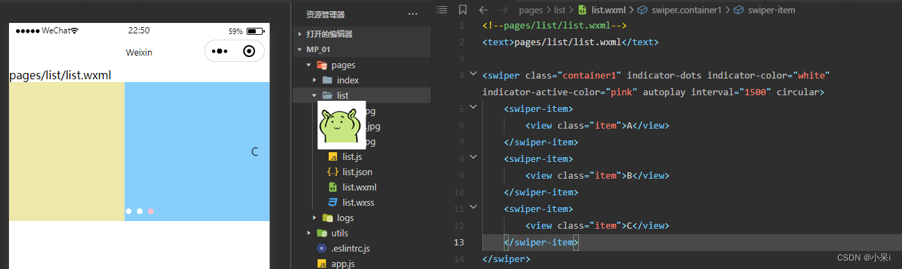Click the 22:50 time in simulator status bar
The height and width of the screenshot is (269, 902).
click(x=139, y=31)
